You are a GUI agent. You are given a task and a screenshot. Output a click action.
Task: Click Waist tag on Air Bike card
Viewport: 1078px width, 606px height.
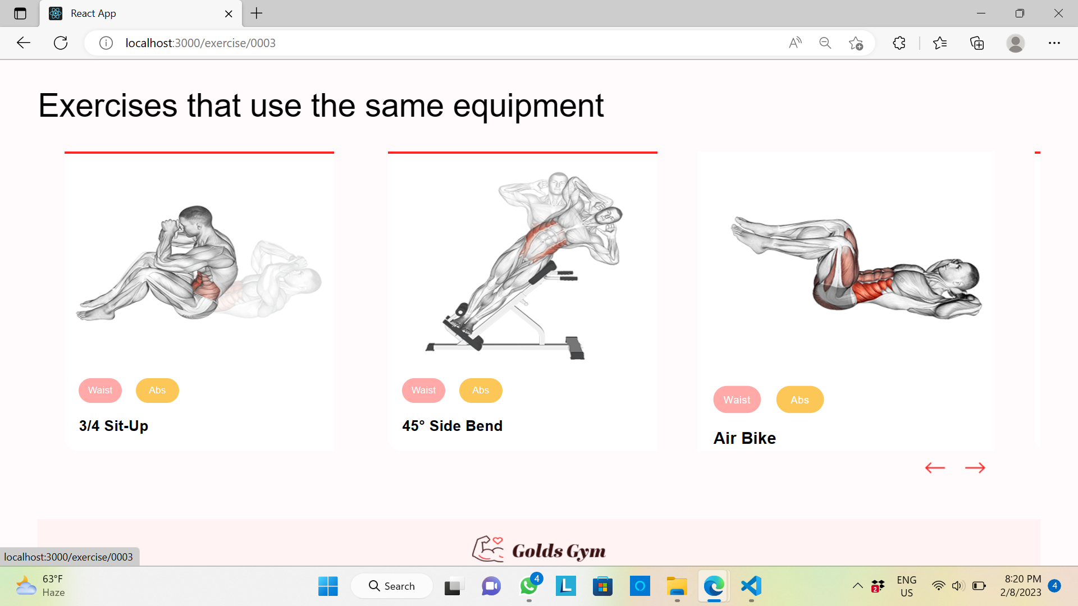737,400
